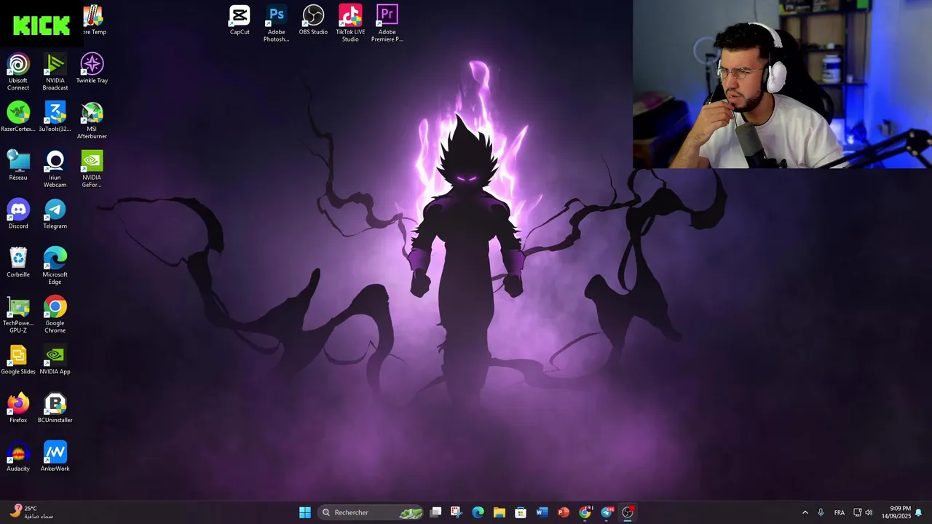Open the Discord desktop shortcut
This screenshot has width=932, height=524.
(x=18, y=213)
